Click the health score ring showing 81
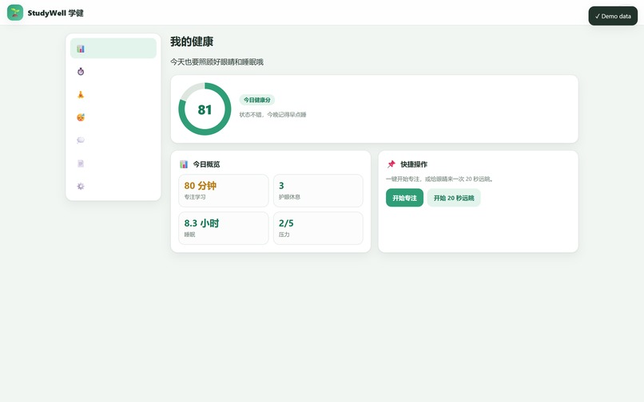 pos(205,109)
